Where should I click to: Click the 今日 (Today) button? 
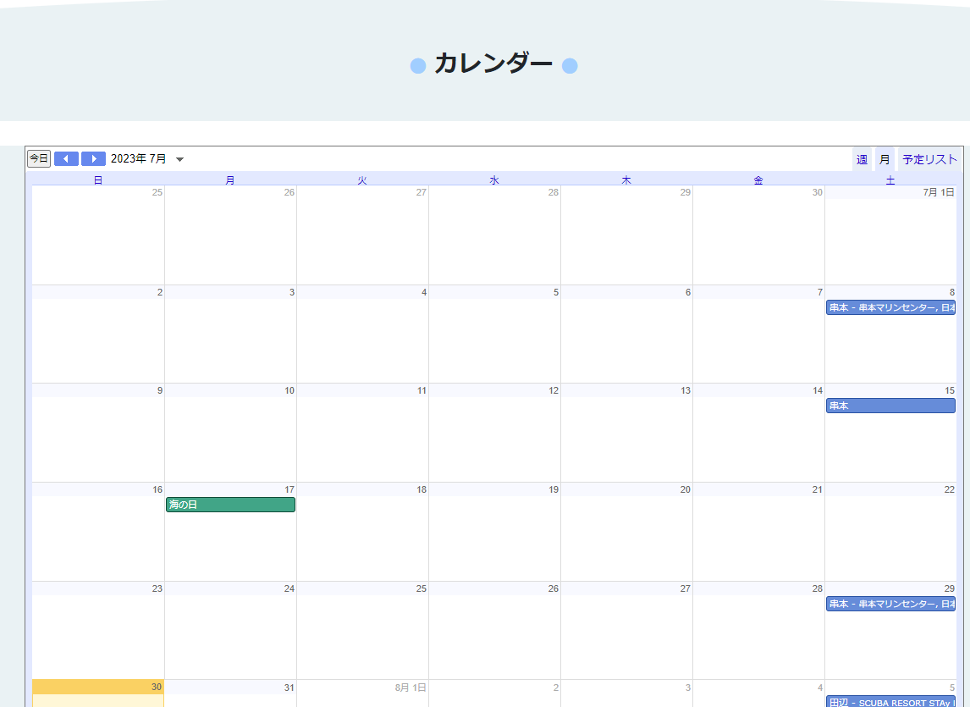37,158
